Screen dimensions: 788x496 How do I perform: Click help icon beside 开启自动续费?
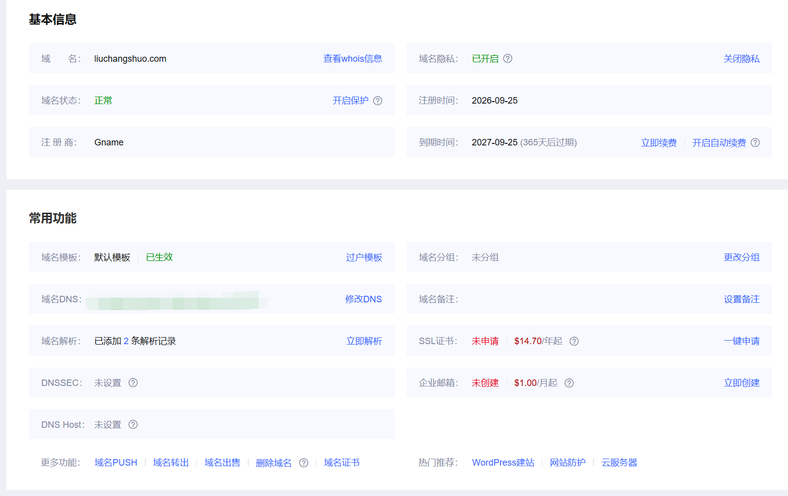tap(755, 142)
